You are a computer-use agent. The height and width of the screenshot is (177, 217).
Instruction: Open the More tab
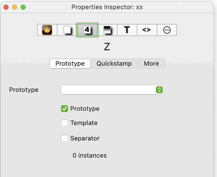coord(151,63)
